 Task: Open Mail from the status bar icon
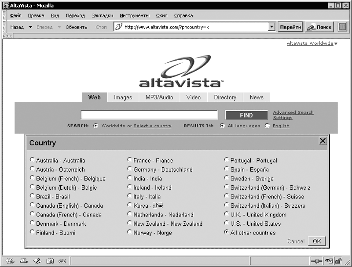(x=23, y=261)
